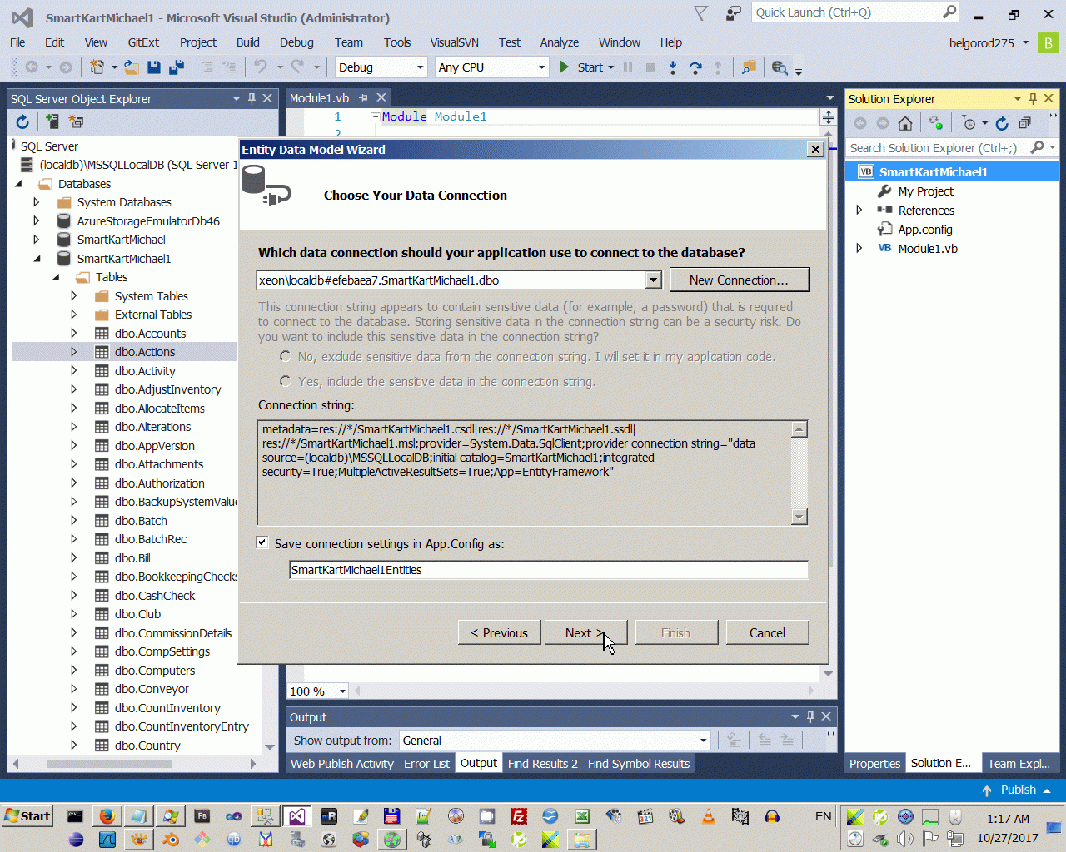Open the data connection dropdown list
This screenshot has height=852, width=1066.
654,280
